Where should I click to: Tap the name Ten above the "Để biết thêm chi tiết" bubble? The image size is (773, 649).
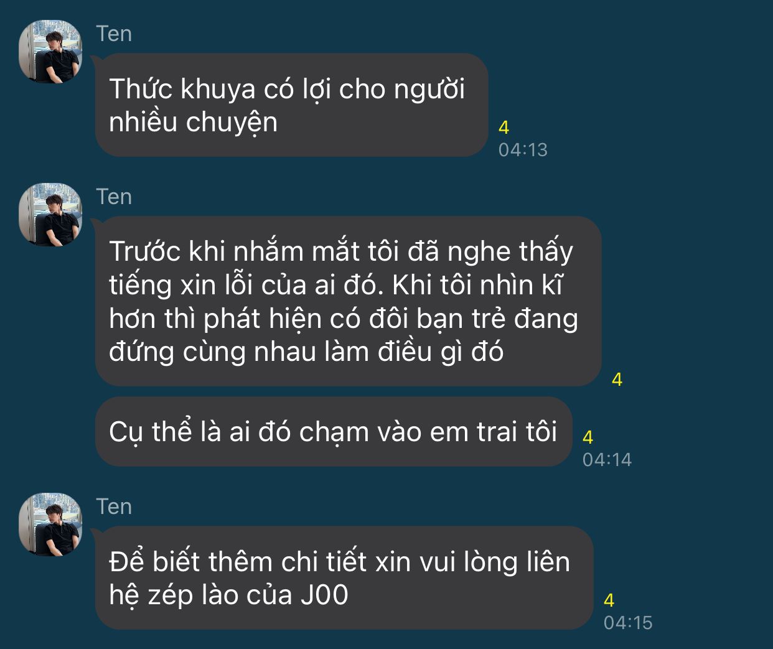(x=114, y=507)
